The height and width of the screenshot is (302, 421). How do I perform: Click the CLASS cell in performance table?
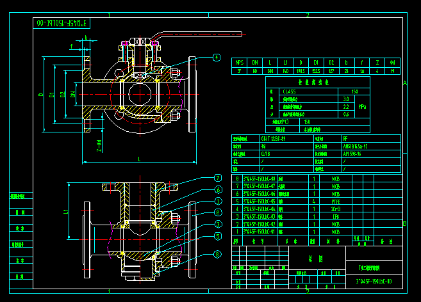(290, 91)
